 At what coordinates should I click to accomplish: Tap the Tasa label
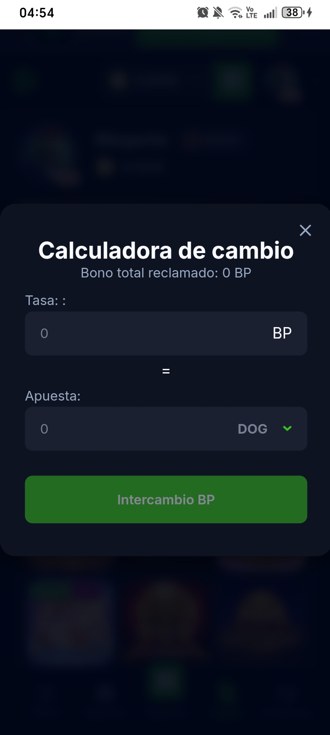[x=45, y=300]
